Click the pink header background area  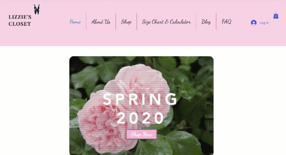pos(143,38)
